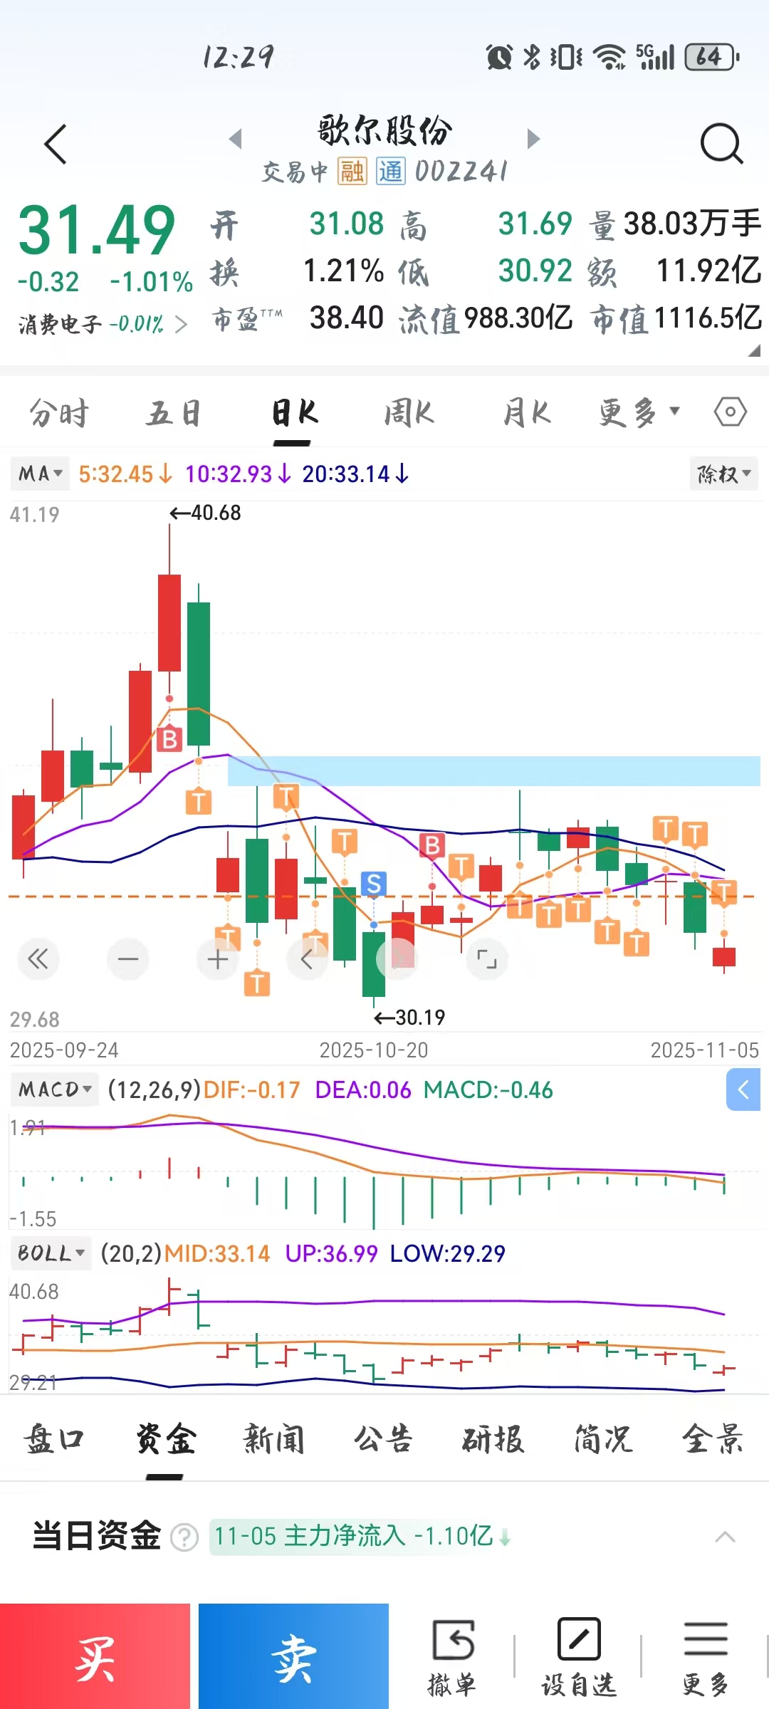Jump to earliest candles with double-left icon
Image resolution: width=769 pixels, height=1709 pixels.
click(x=38, y=959)
